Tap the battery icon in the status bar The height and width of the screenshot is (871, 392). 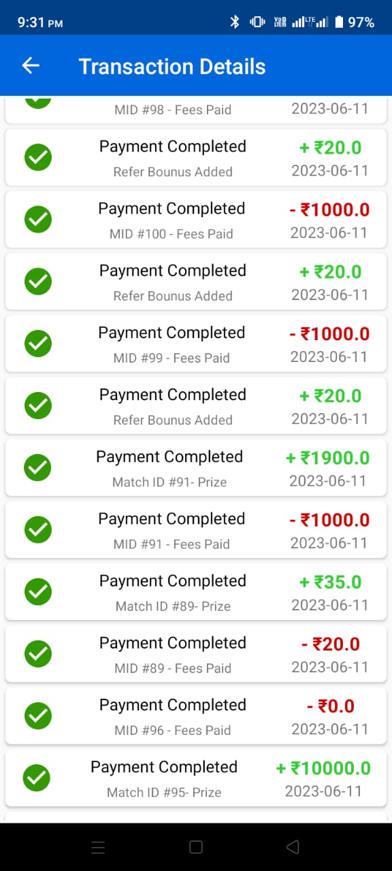coord(338,22)
